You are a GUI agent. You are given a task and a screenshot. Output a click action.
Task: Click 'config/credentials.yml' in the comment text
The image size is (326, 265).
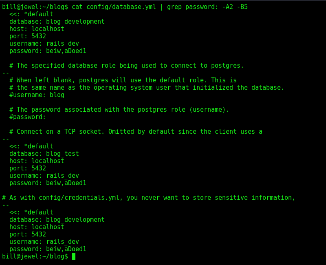tap(79, 198)
